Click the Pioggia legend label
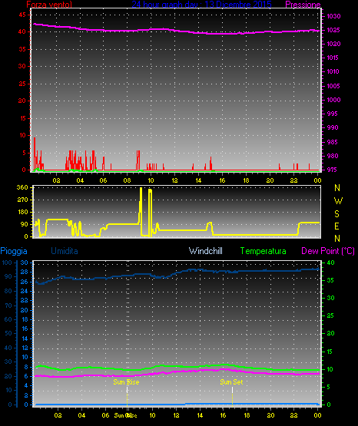 point(14,251)
